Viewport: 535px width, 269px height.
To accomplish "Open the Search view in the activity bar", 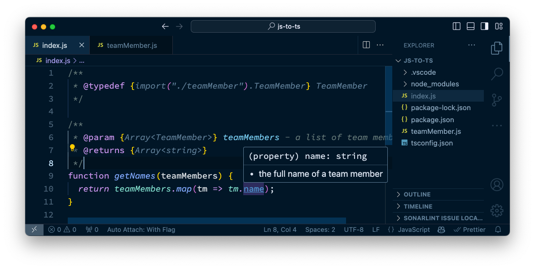I will [497, 73].
